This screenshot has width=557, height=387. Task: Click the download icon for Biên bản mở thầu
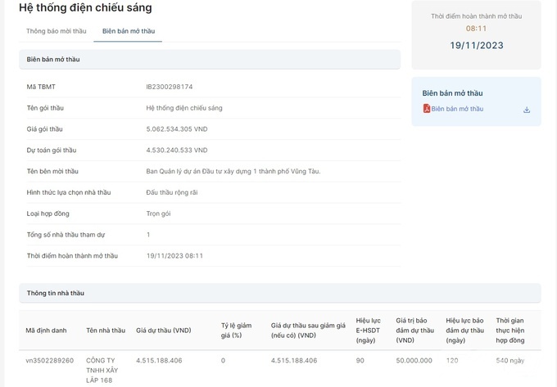527,110
